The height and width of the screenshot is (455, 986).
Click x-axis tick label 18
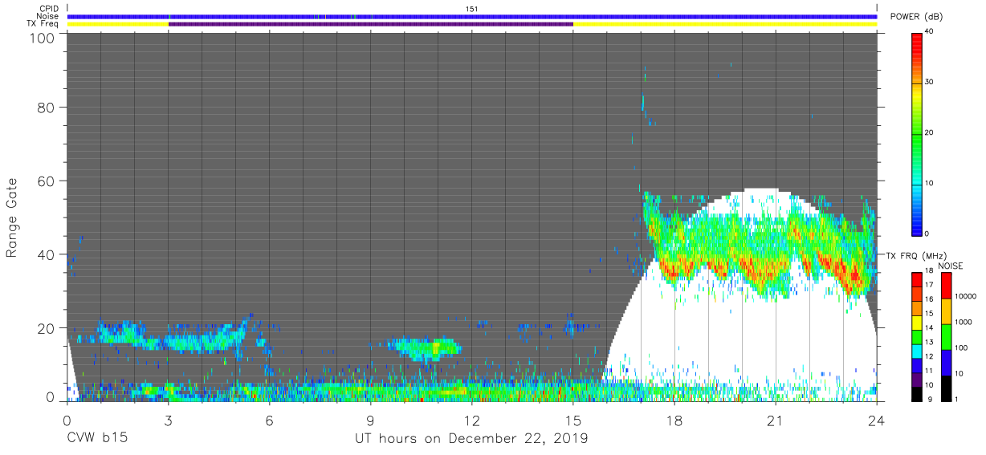674,420
